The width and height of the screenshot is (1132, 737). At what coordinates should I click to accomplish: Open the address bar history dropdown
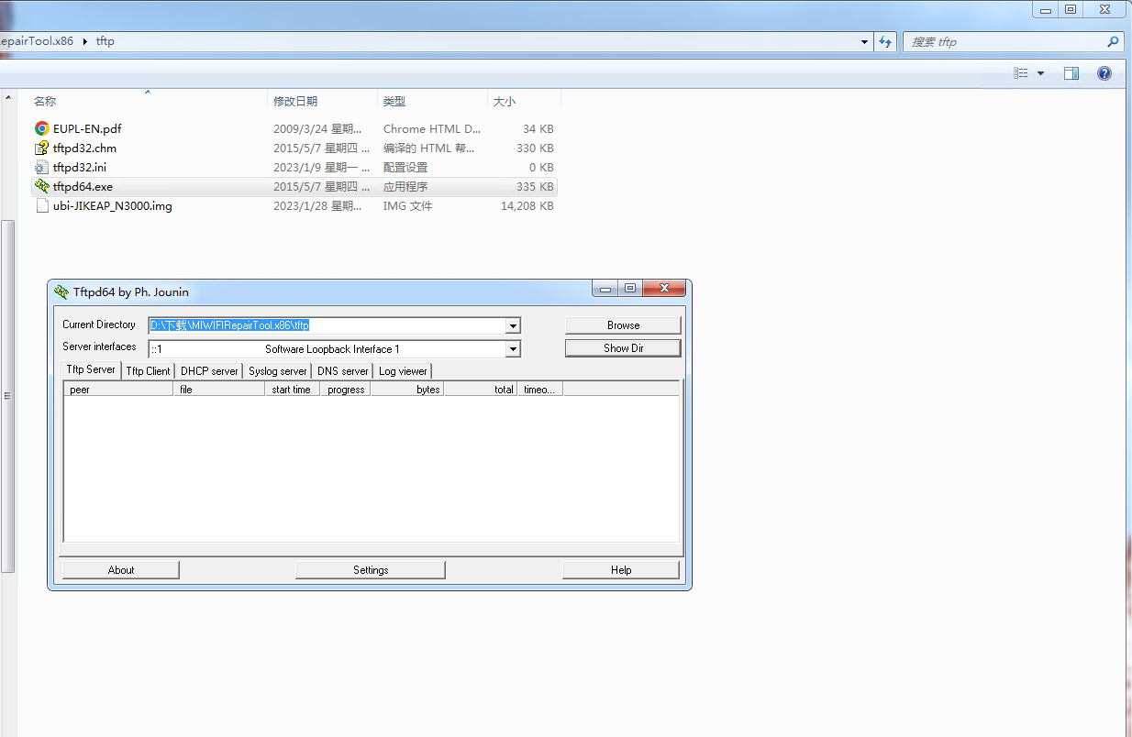pos(863,41)
